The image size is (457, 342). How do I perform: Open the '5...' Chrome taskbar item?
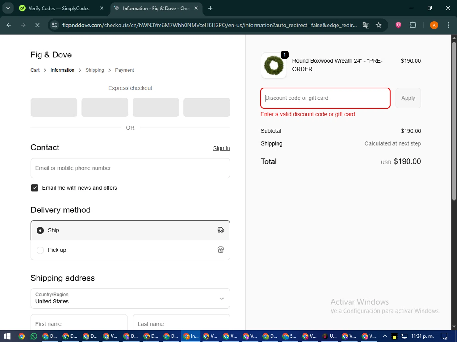pos(289,336)
